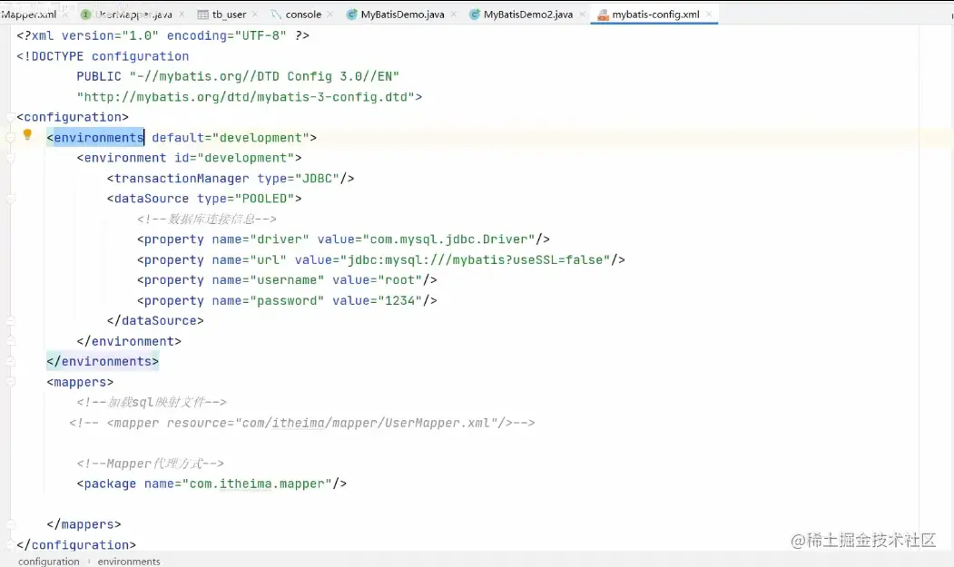Click the MyBatisDemo2.java class icon
The height and width of the screenshot is (567, 954).
point(475,14)
